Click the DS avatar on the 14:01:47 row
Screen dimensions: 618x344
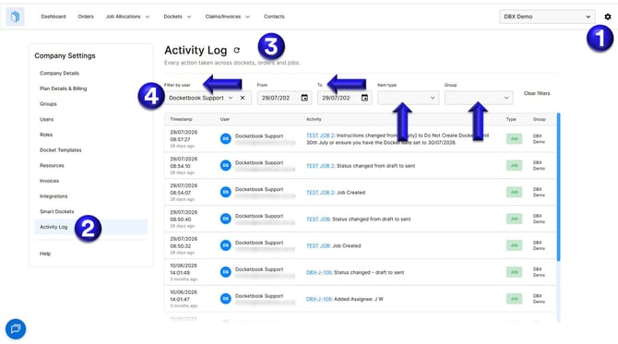coord(225,299)
